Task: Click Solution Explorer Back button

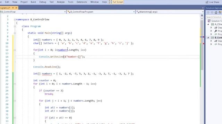Action: (x=208, y=12)
